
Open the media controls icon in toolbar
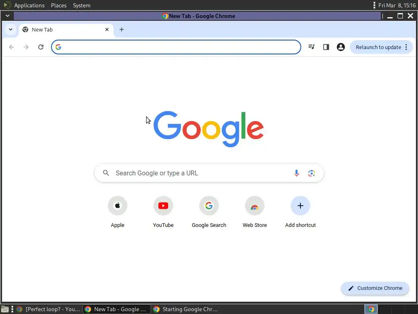(x=311, y=47)
